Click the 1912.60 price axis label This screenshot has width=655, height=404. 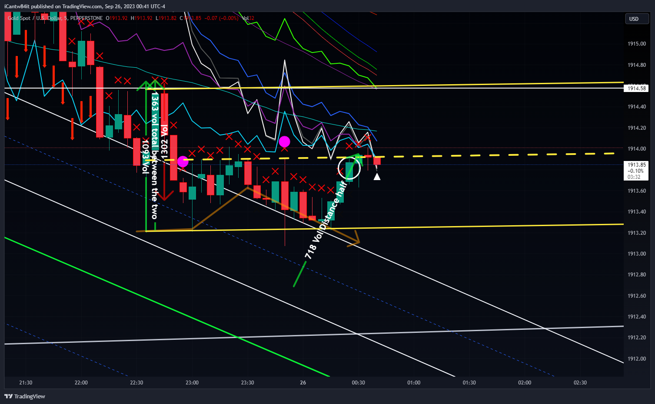[x=636, y=296]
